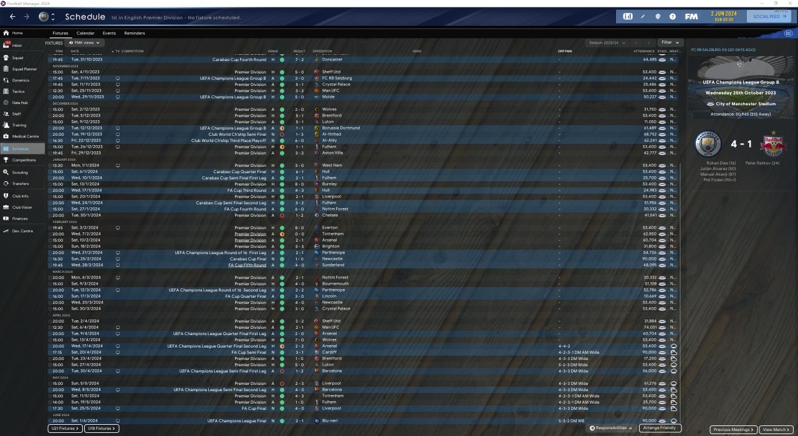Open Medical Centre in the sidebar
The image size is (798, 436).
[x=22, y=136]
